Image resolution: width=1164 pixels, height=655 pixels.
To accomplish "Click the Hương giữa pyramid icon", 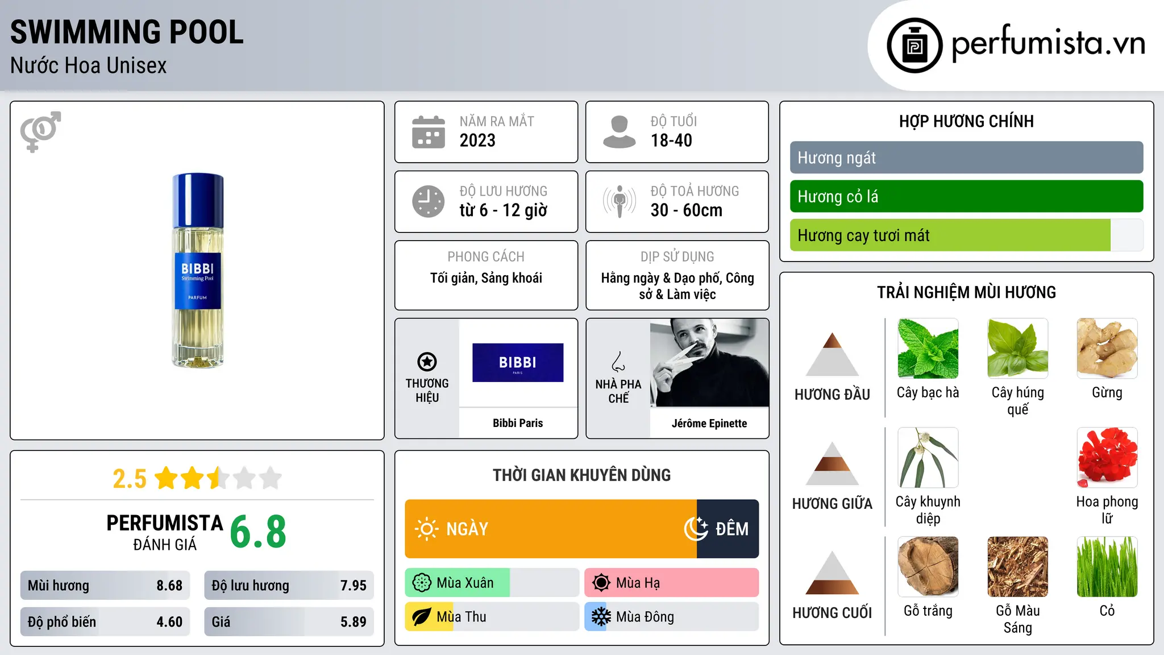I will (x=832, y=463).
